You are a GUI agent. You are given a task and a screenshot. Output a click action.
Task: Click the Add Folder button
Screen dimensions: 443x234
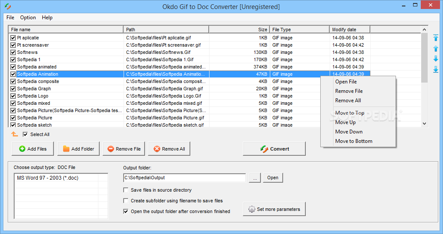click(x=79, y=148)
